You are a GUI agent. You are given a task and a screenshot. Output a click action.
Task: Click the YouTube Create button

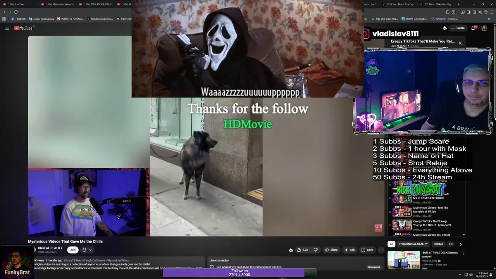[458, 28]
